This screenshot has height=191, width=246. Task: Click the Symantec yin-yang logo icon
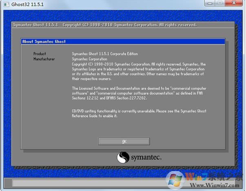[124, 157]
